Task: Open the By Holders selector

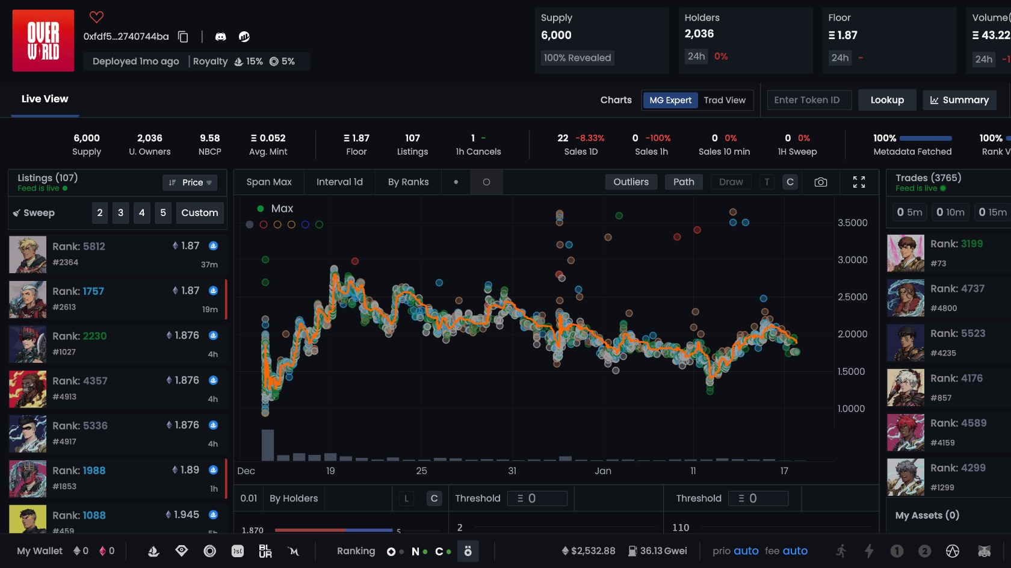Action: click(x=294, y=498)
